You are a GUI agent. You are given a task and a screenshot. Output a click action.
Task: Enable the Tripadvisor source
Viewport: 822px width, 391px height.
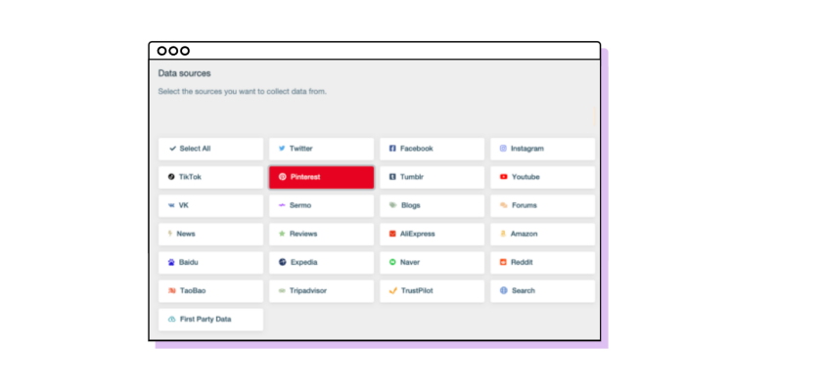tap(321, 290)
